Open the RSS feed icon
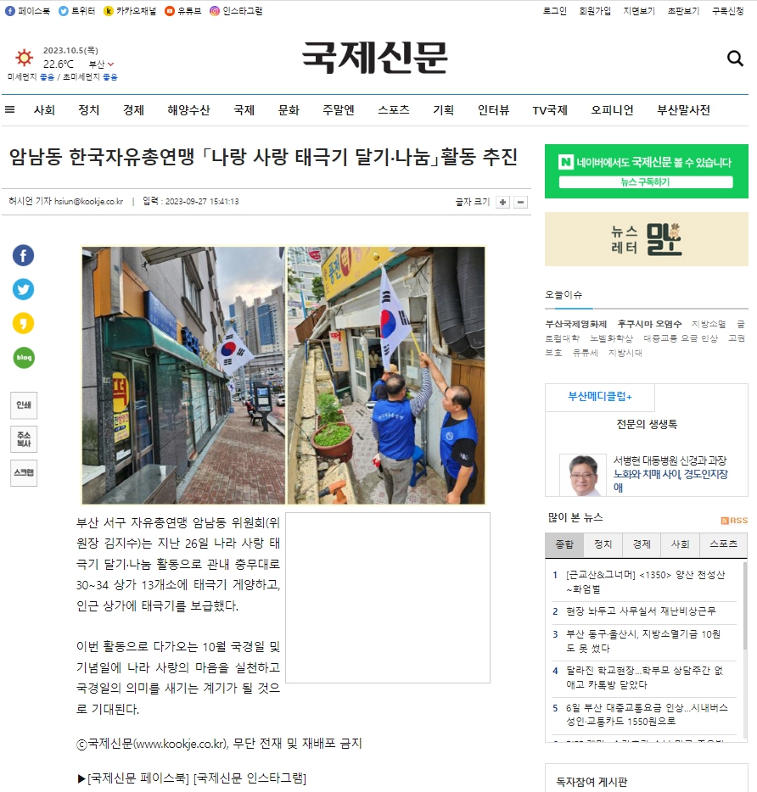The width and height of the screenshot is (757, 792). (734, 521)
